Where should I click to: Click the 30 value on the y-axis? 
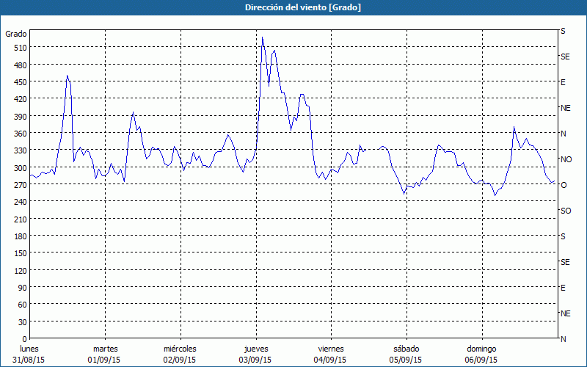click(x=21, y=322)
